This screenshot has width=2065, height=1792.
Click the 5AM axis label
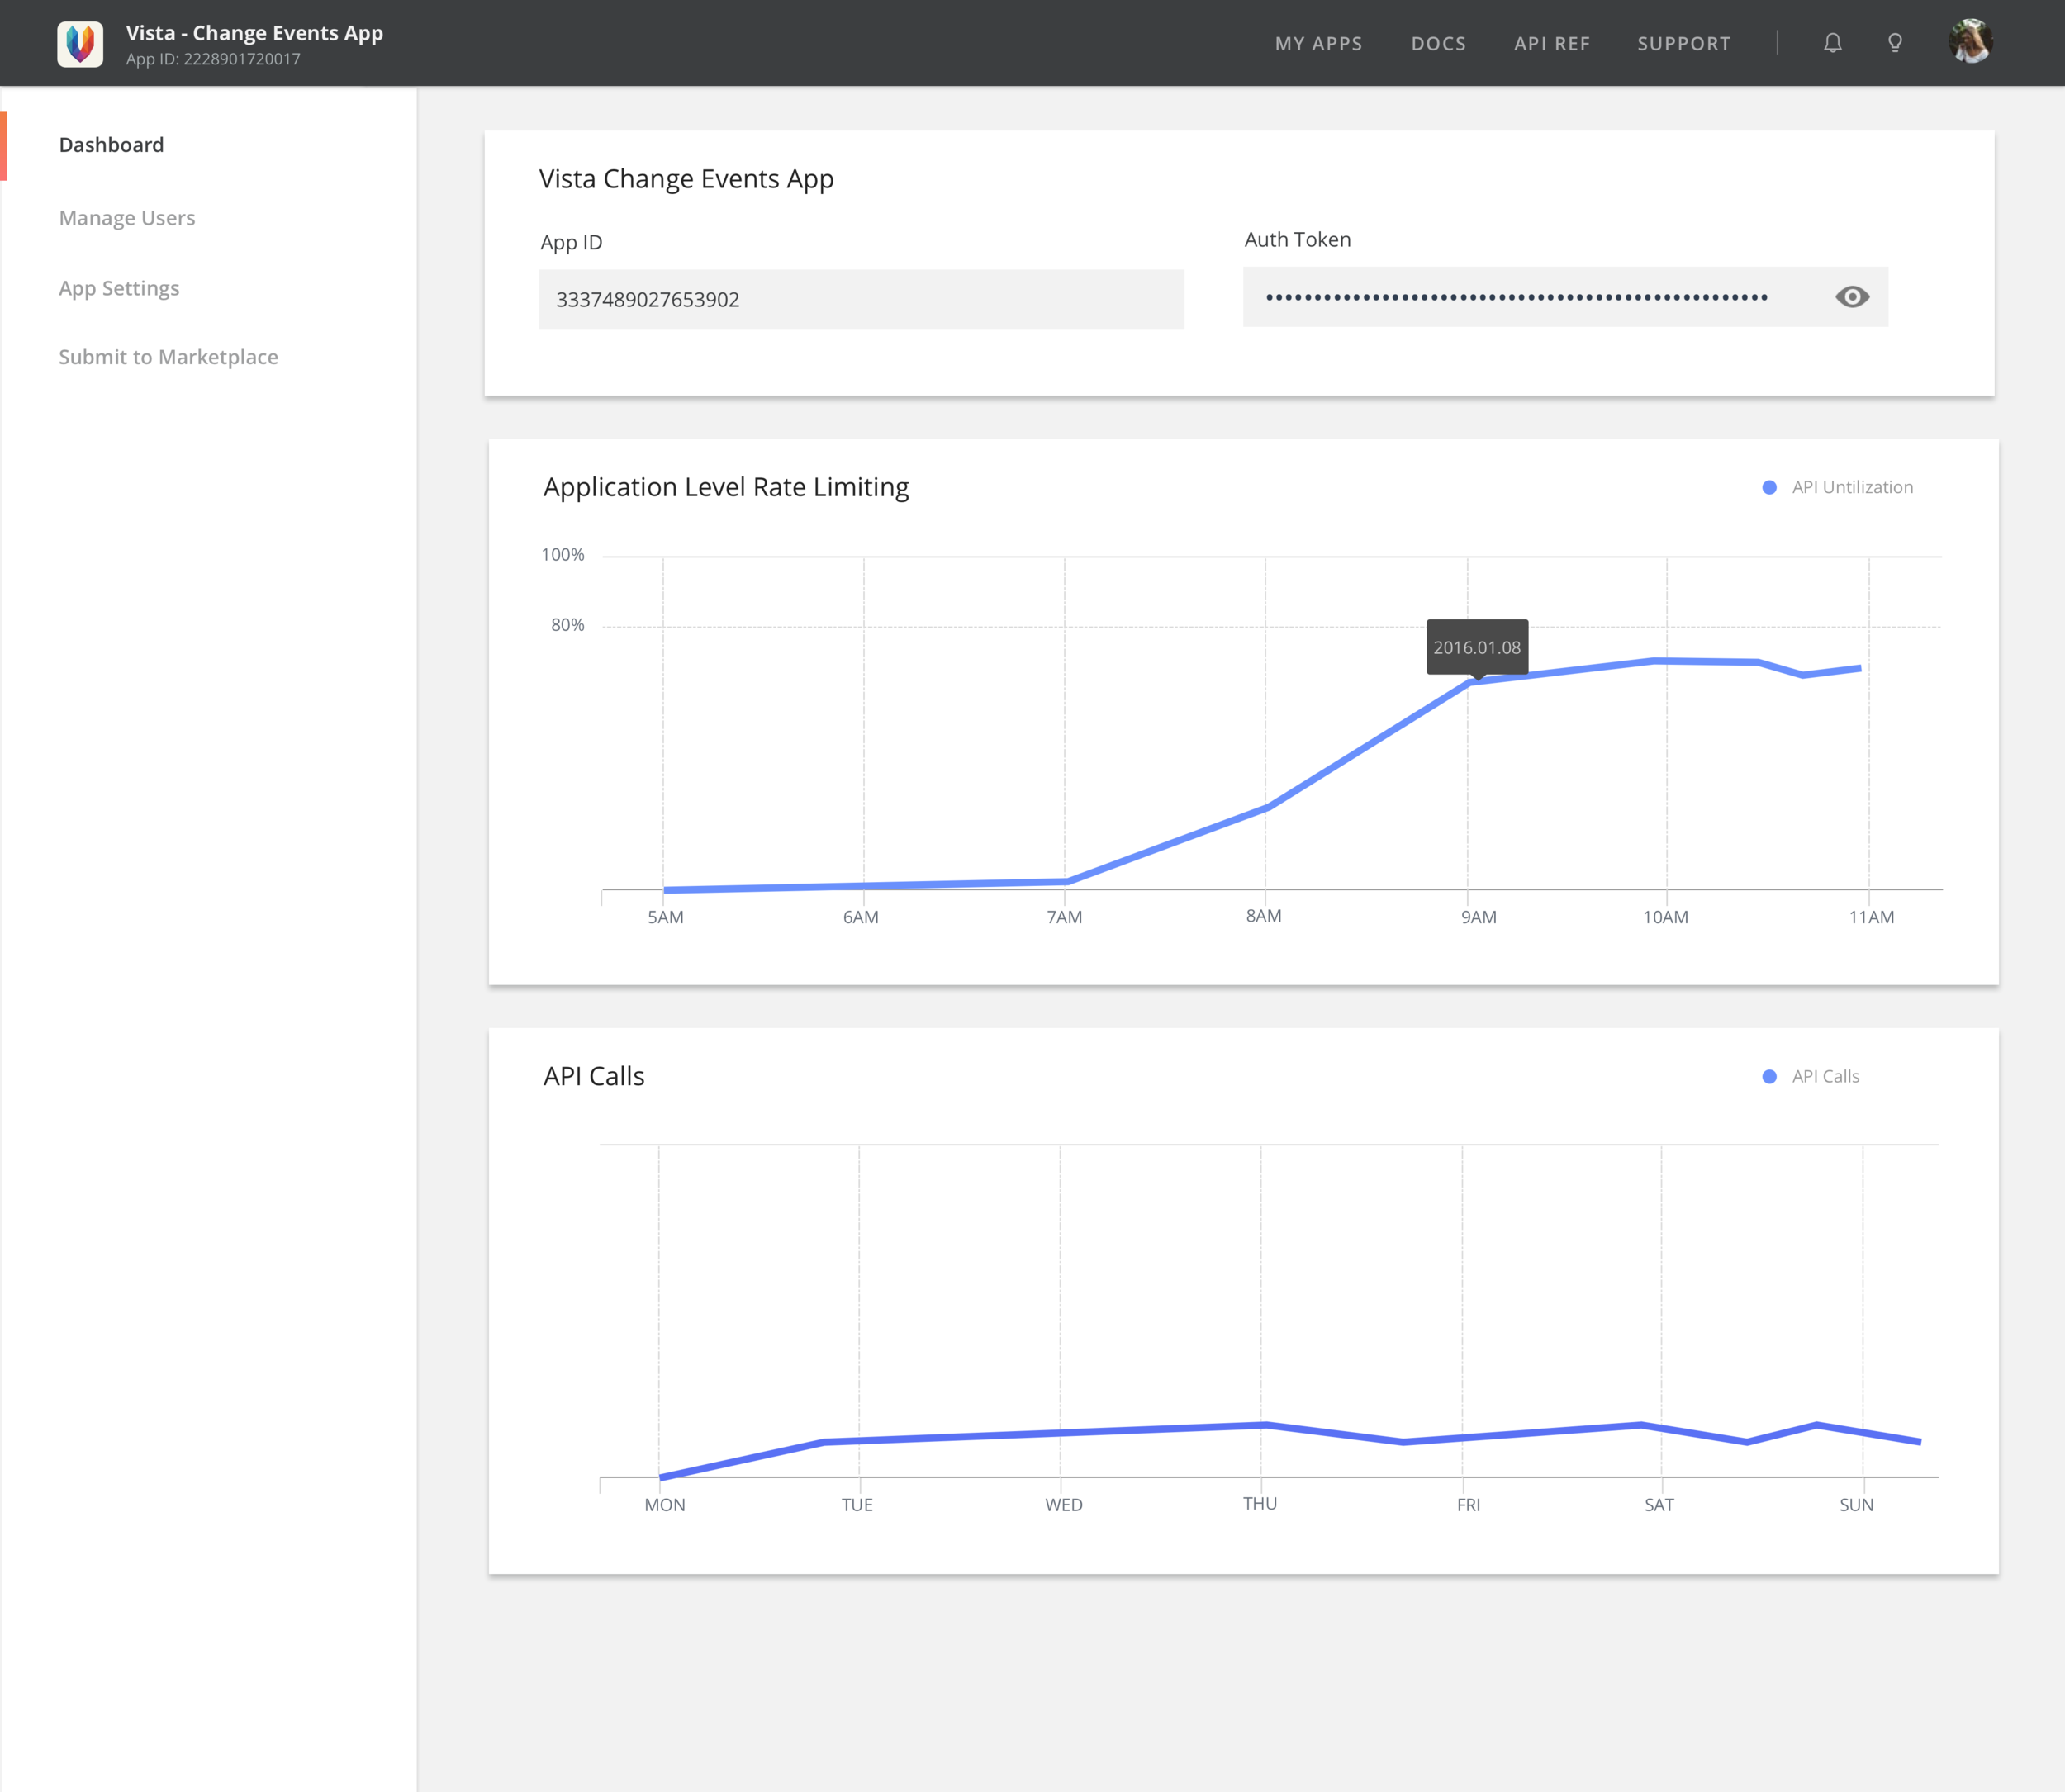(x=665, y=917)
